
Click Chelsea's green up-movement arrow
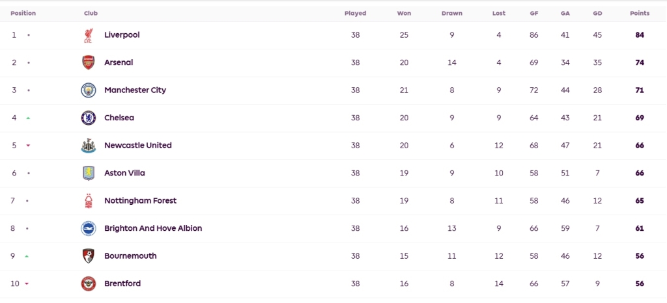28,118
